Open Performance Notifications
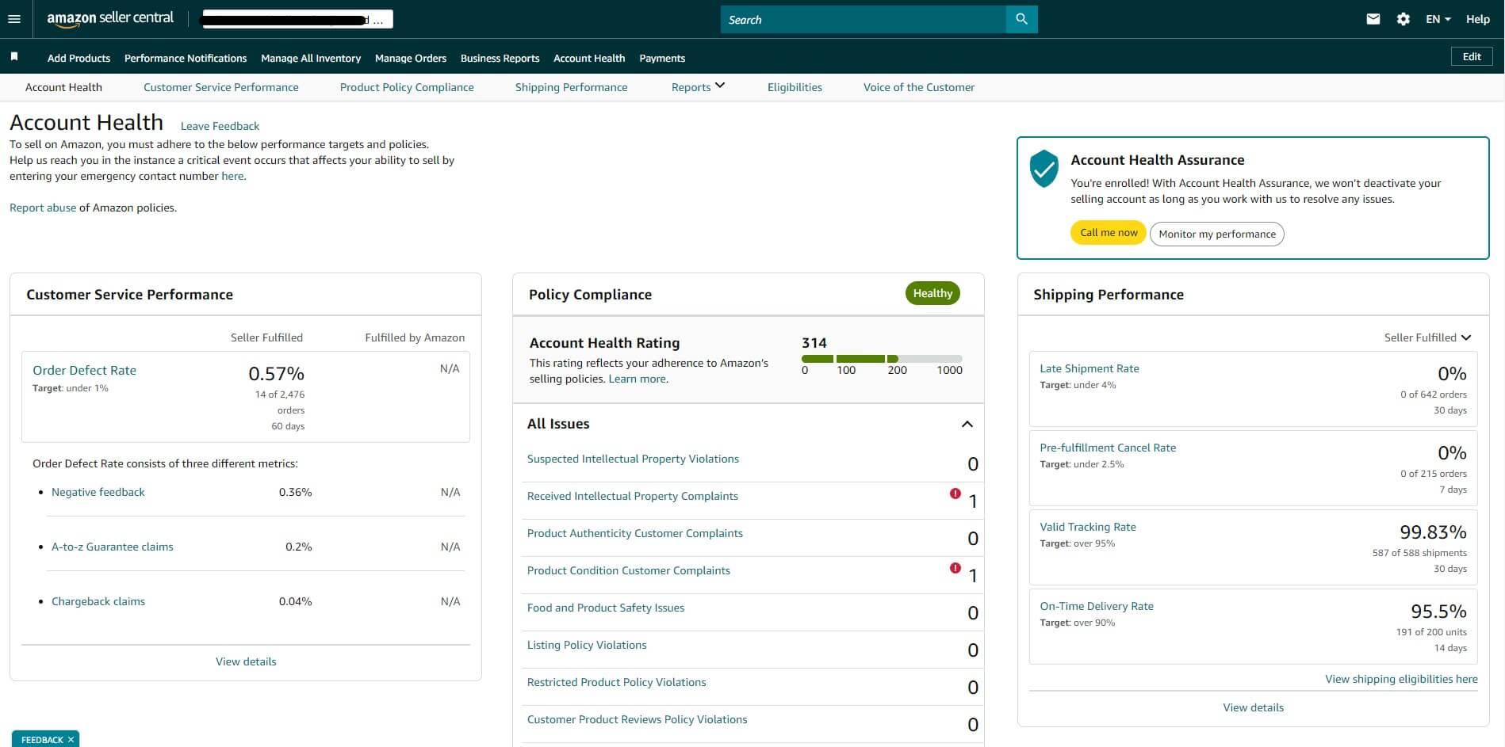Screen dimensions: 1505x747 point(186,58)
